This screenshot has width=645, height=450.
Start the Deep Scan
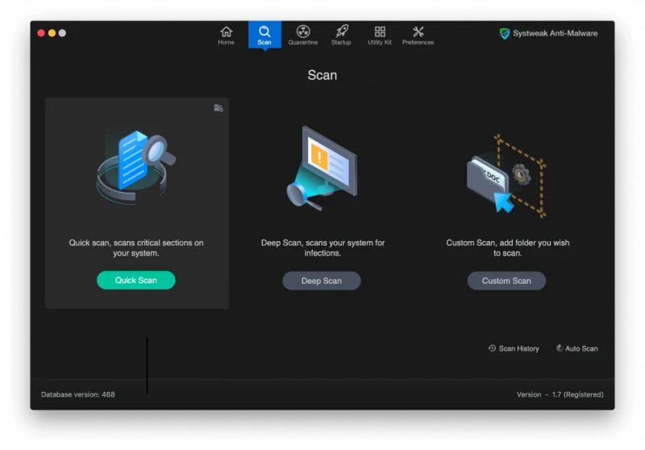[321, 281]
